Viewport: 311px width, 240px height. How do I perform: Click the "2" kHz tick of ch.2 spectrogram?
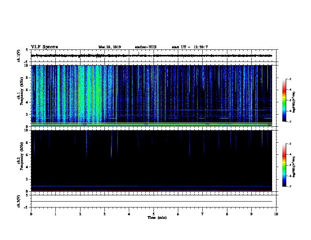(x=27, y=179)
